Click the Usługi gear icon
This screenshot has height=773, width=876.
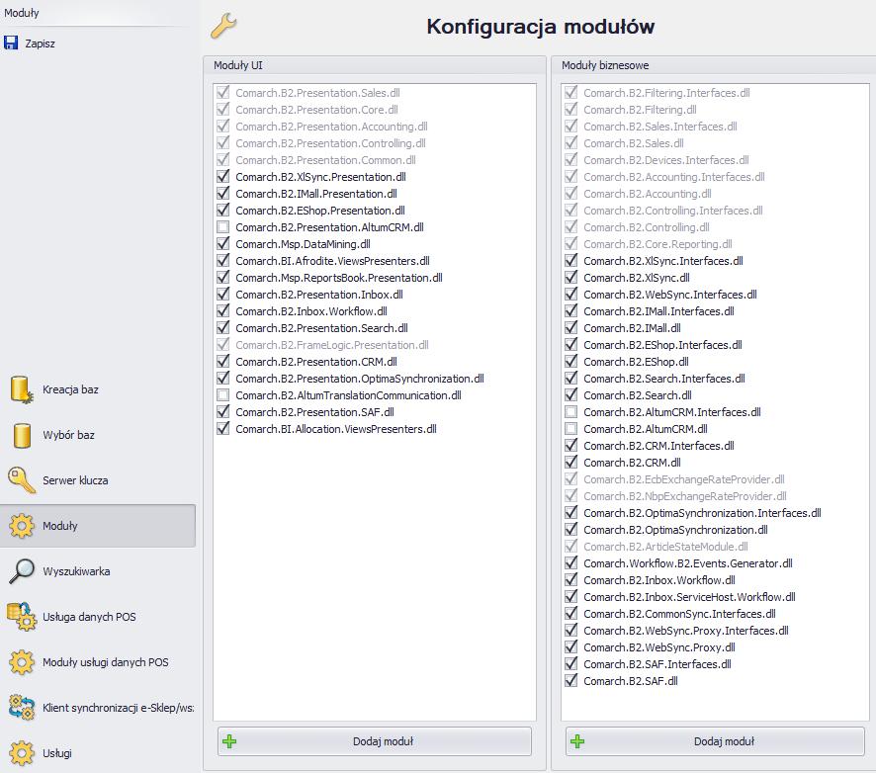coord(22,753)
